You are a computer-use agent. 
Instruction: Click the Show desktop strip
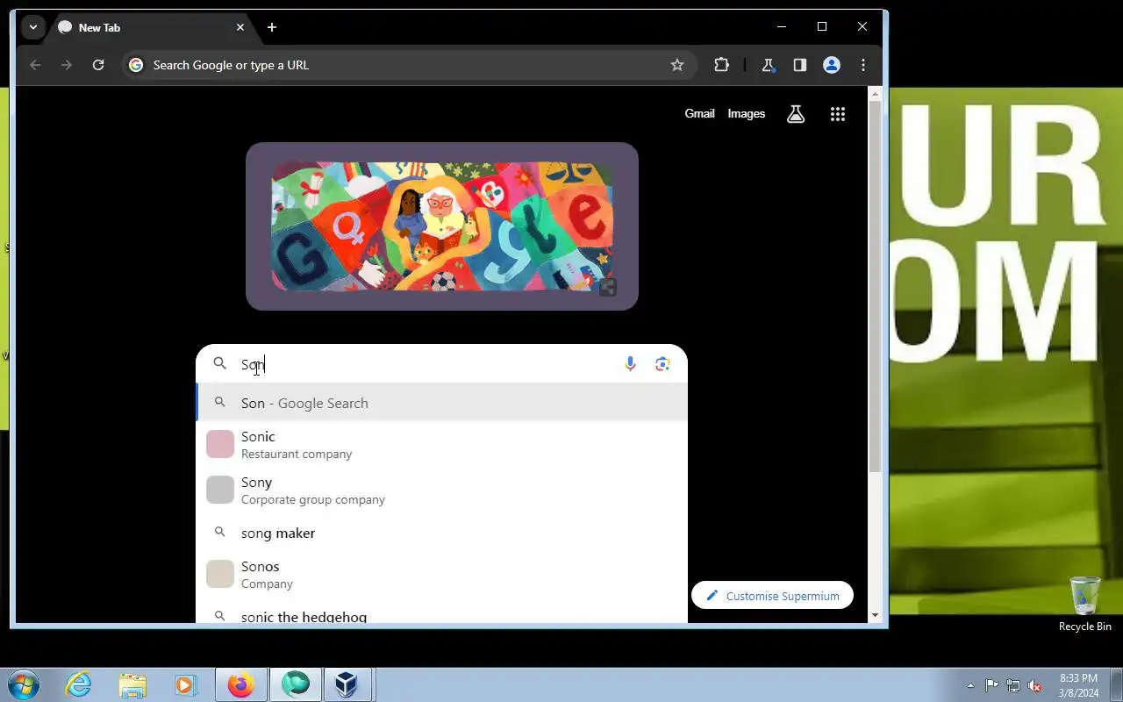click(x=1116, y=684)
